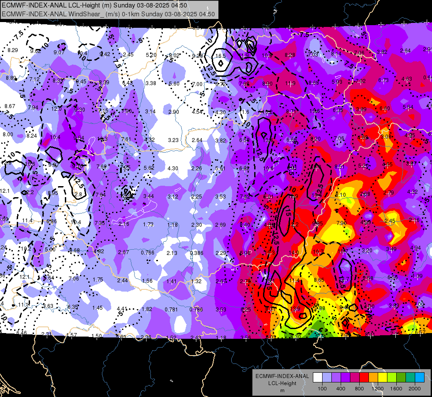Click the wind shear value 3.63 on the map
The image size is (432, 397).
coord(48,306)
